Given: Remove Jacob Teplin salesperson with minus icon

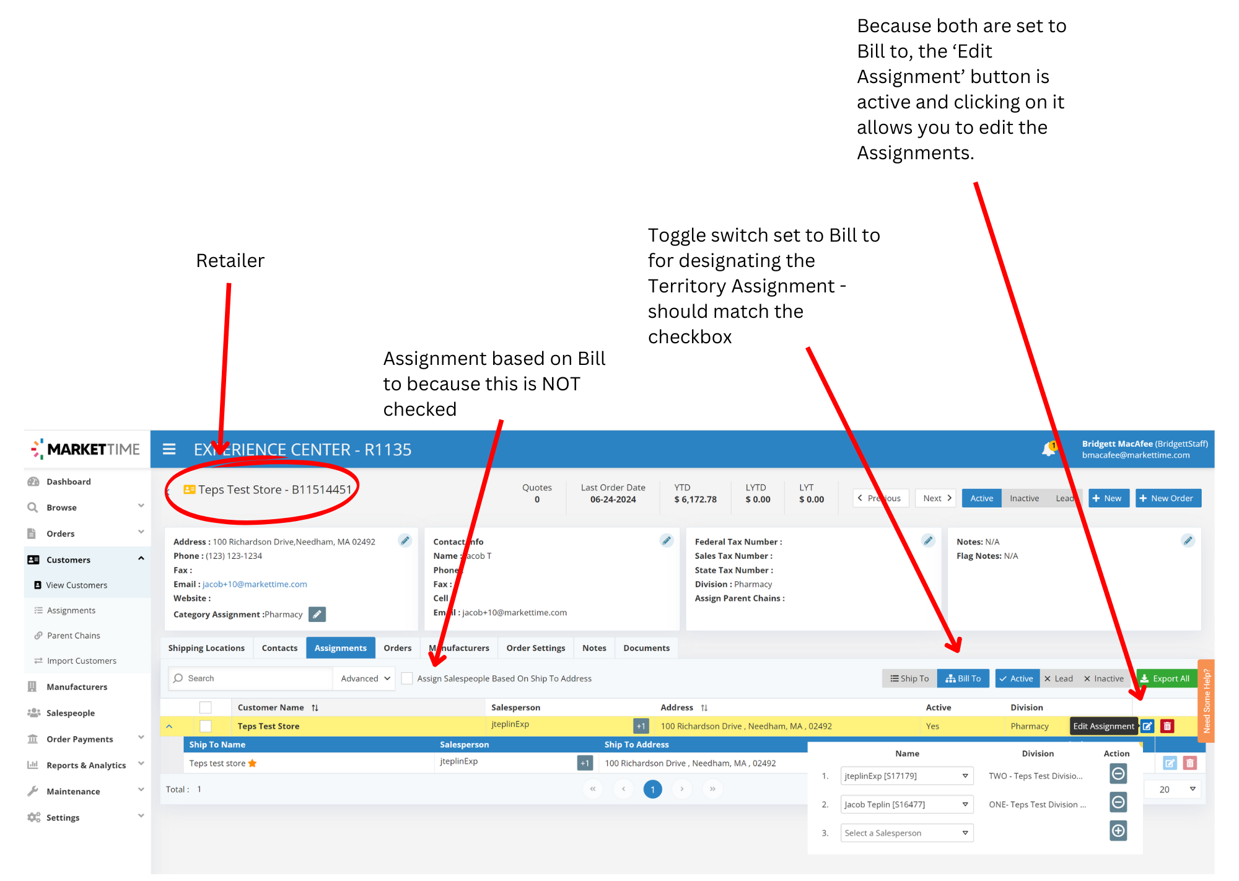Looking at the screenshot, I should click(x=1118, y=802).
